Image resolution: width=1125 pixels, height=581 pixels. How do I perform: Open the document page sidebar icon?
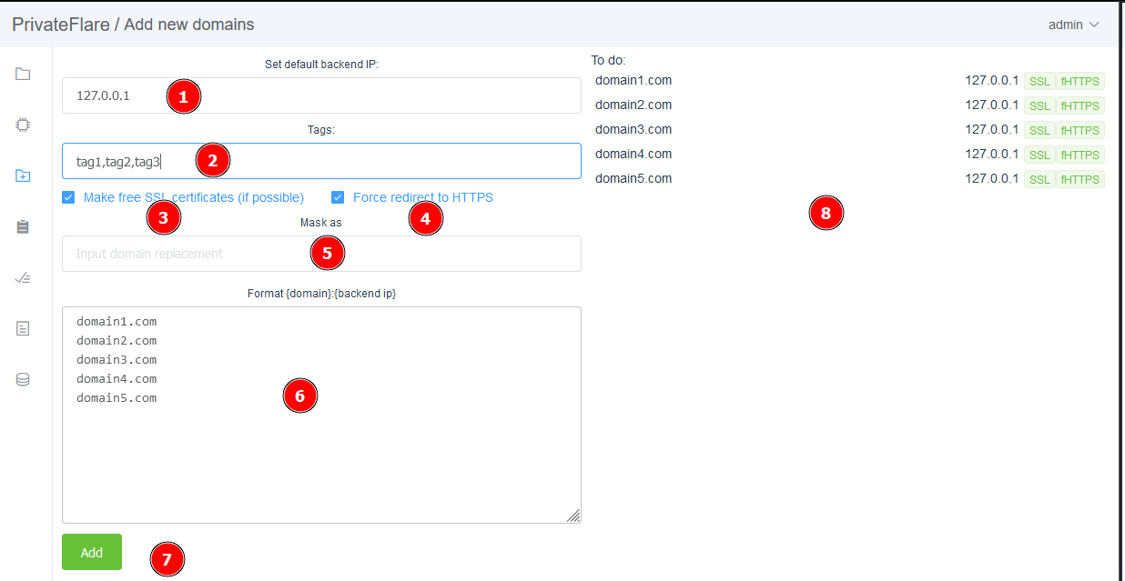pos(23,328)
